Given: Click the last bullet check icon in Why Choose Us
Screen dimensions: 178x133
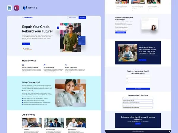Looking at the screenshot, I should pos(23,105).
